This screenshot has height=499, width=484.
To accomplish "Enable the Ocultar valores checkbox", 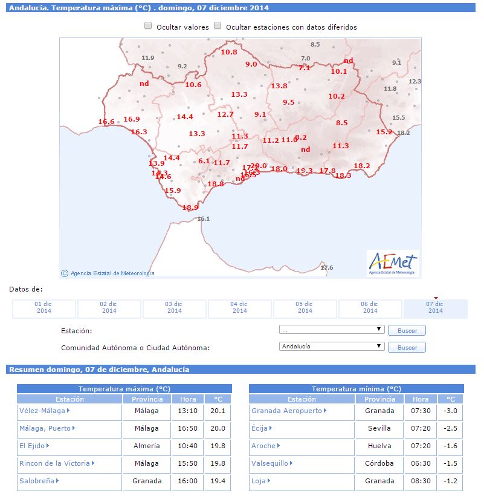I will 148,26.
